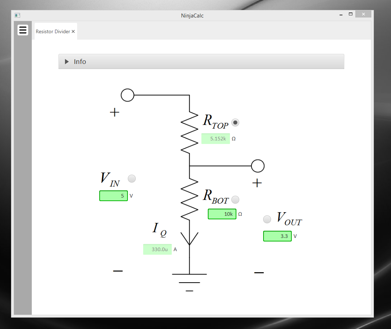Close the Resistor Divider tab

tap(73, 31)
